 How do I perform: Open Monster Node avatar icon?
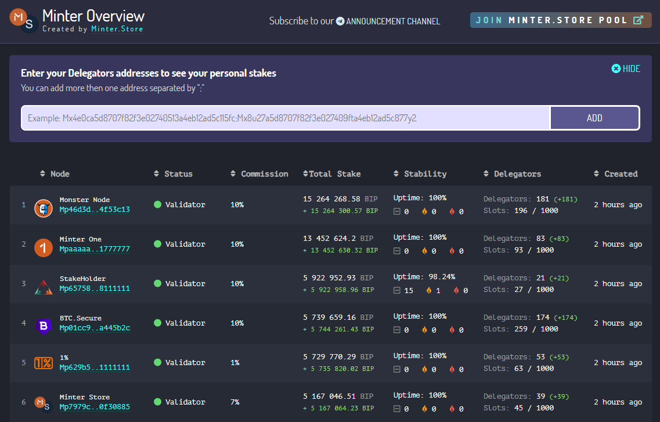click(44, 208)
